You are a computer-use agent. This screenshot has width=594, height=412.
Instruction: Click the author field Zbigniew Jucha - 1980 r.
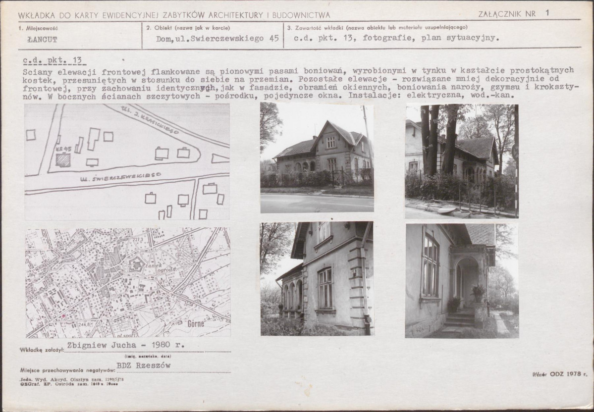pos(126,345)
